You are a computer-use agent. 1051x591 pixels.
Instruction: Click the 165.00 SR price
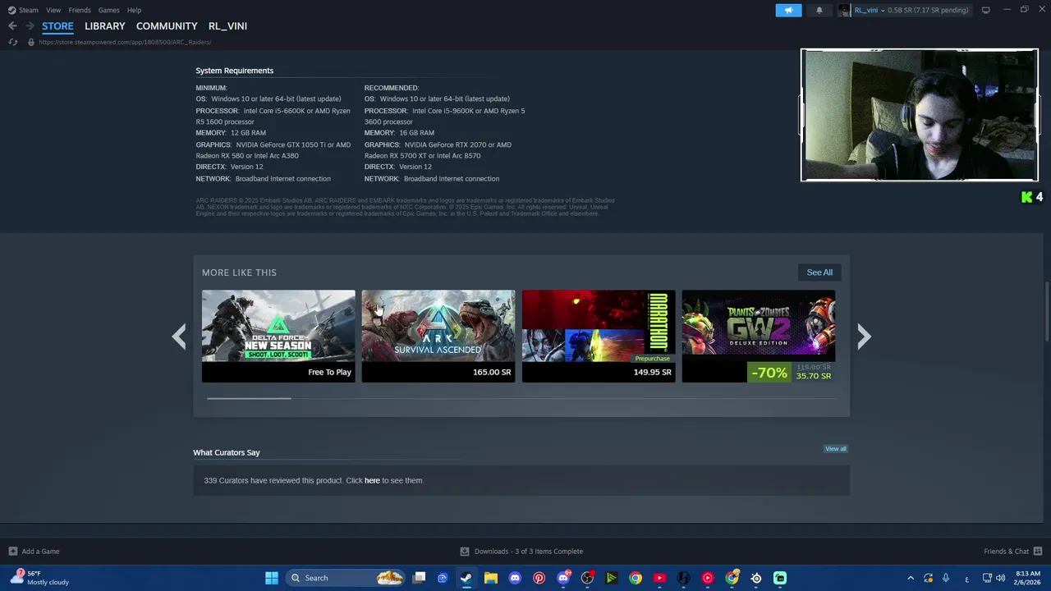(492, 372)
